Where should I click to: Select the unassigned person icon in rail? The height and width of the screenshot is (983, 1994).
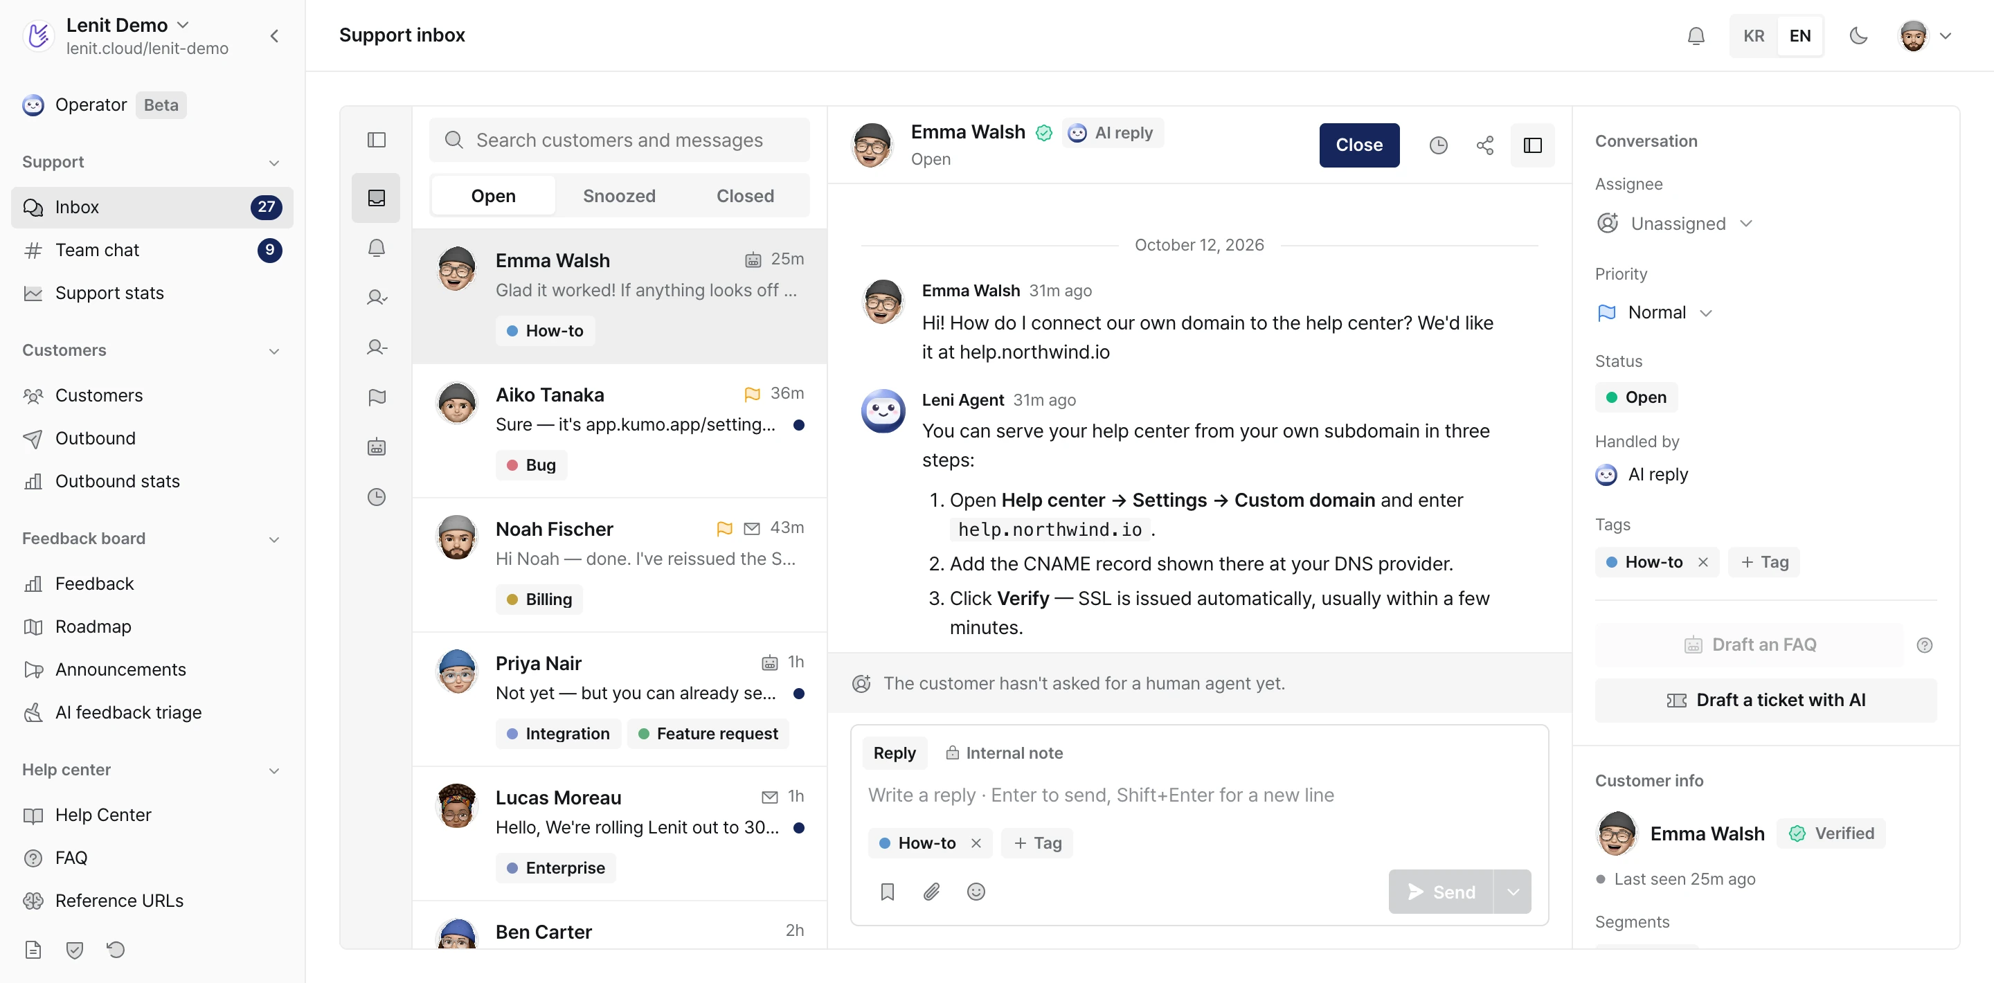click(x=376, y=348)
